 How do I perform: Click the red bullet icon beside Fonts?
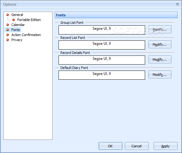pyautogui.click(x=8, y=30)
